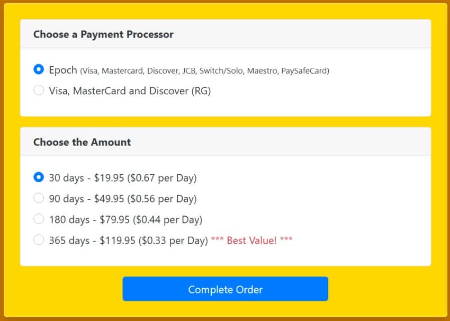Choose the 365 days Best Value plan
Viewport: 450px width, 321px height.
[x=38, y=240]
